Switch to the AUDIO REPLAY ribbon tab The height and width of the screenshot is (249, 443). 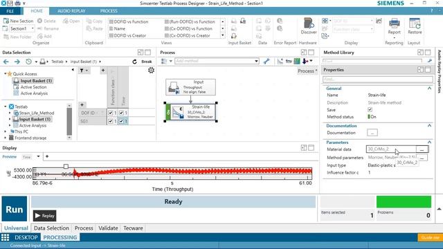click(71, 11)
